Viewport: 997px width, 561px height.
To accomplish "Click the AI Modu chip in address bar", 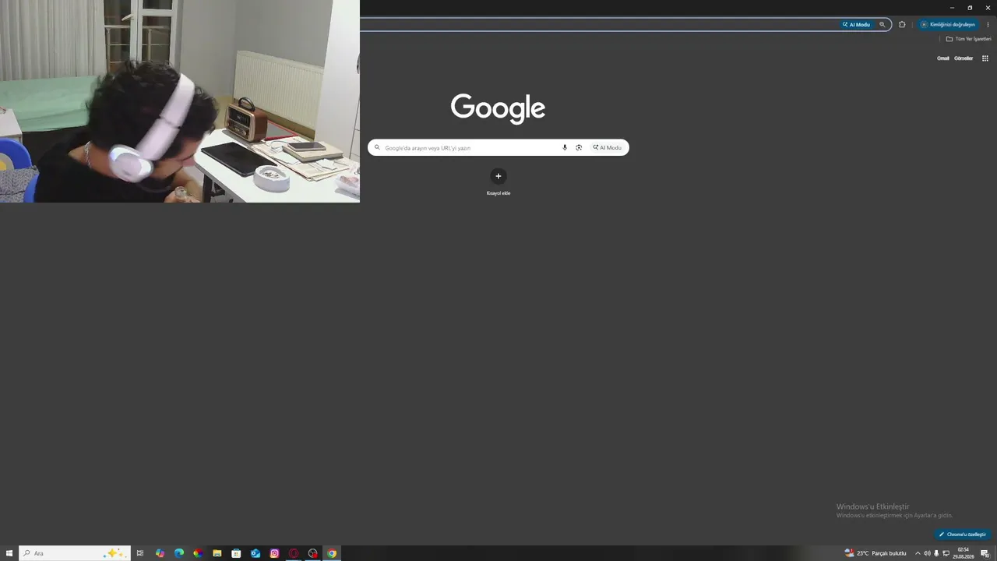I will (856, 24).
